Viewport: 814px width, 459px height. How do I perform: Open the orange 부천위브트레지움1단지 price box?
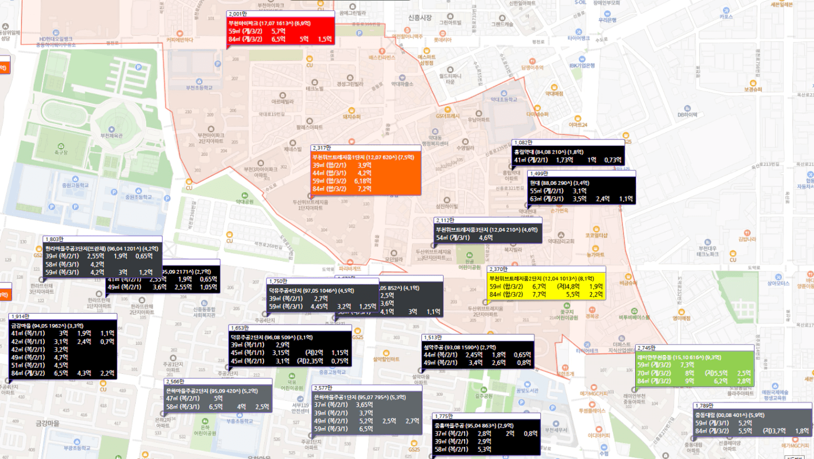point(365,173)
